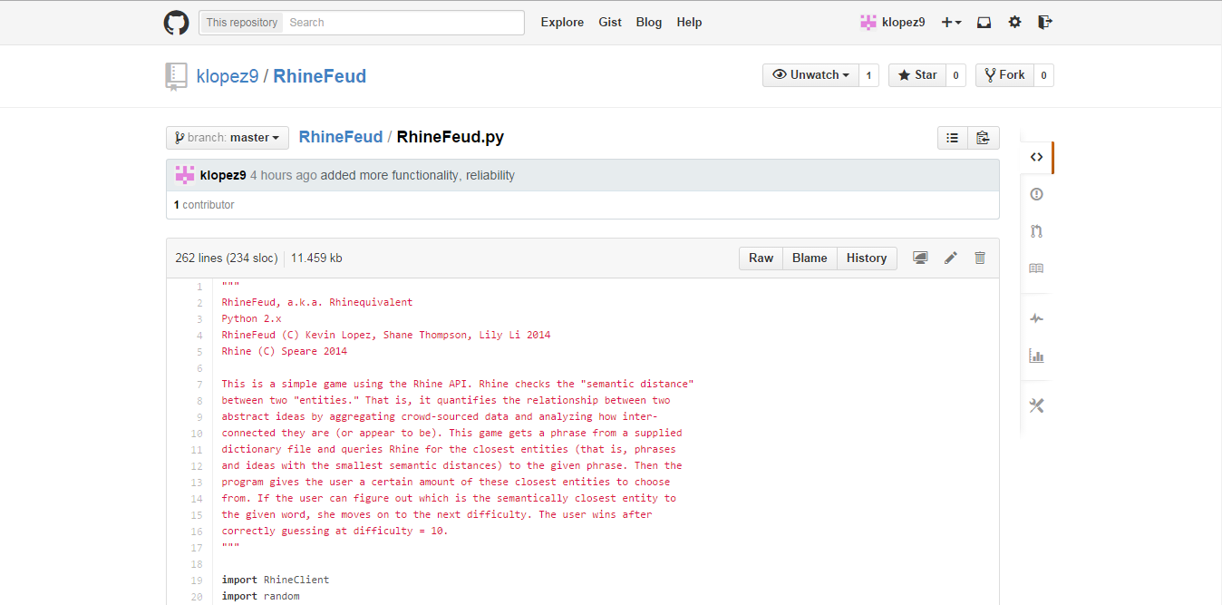Click the repository Search input field
This screenshot has width=1222, height=605.
404,23
